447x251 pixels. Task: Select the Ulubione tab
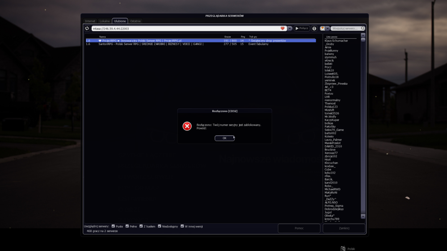point(120,21)
